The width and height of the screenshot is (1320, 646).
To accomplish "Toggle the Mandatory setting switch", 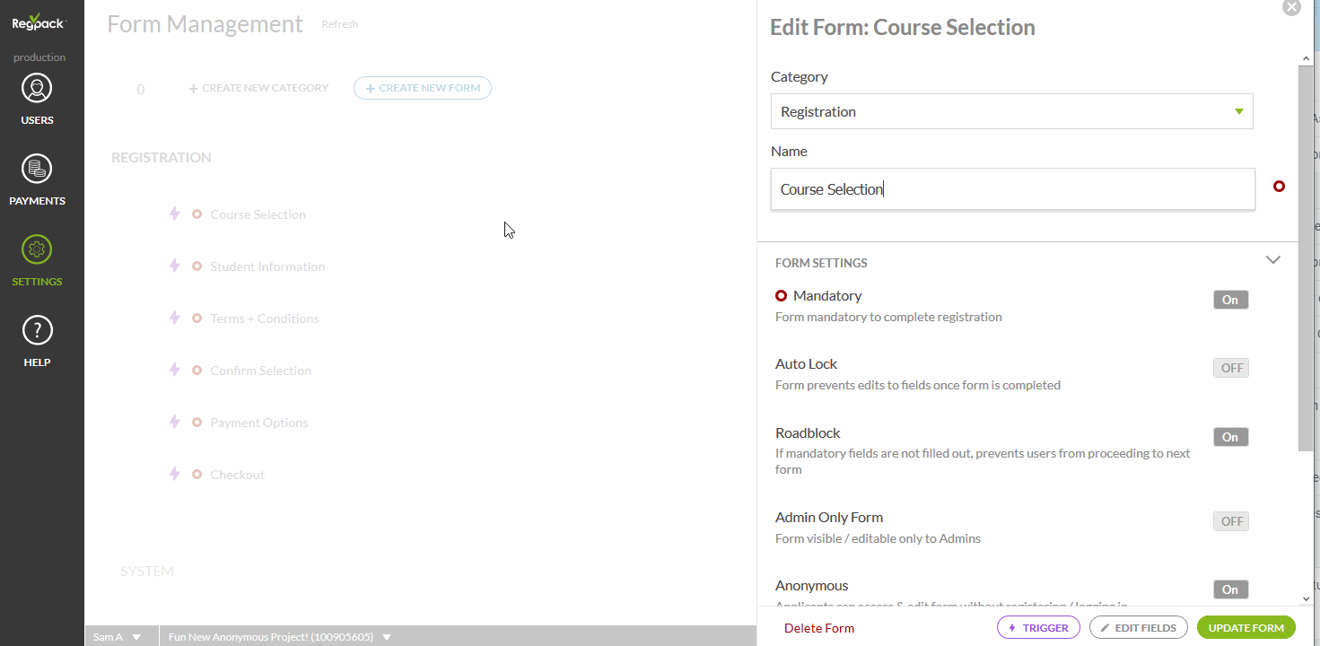I will click(x=1230, y=300).
